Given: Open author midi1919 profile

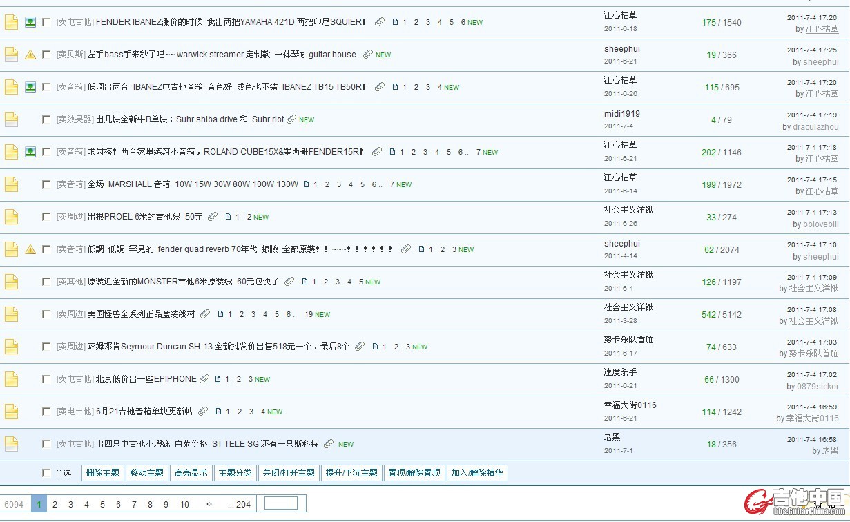Looking at the screenshot, I should pos(621,114).
